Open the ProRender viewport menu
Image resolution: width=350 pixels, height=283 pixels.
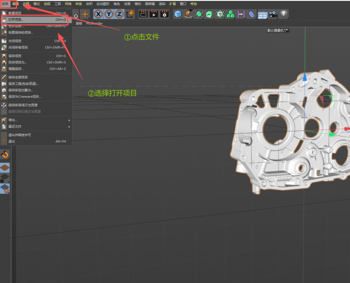pyautogui.click(x=94, y=24)
